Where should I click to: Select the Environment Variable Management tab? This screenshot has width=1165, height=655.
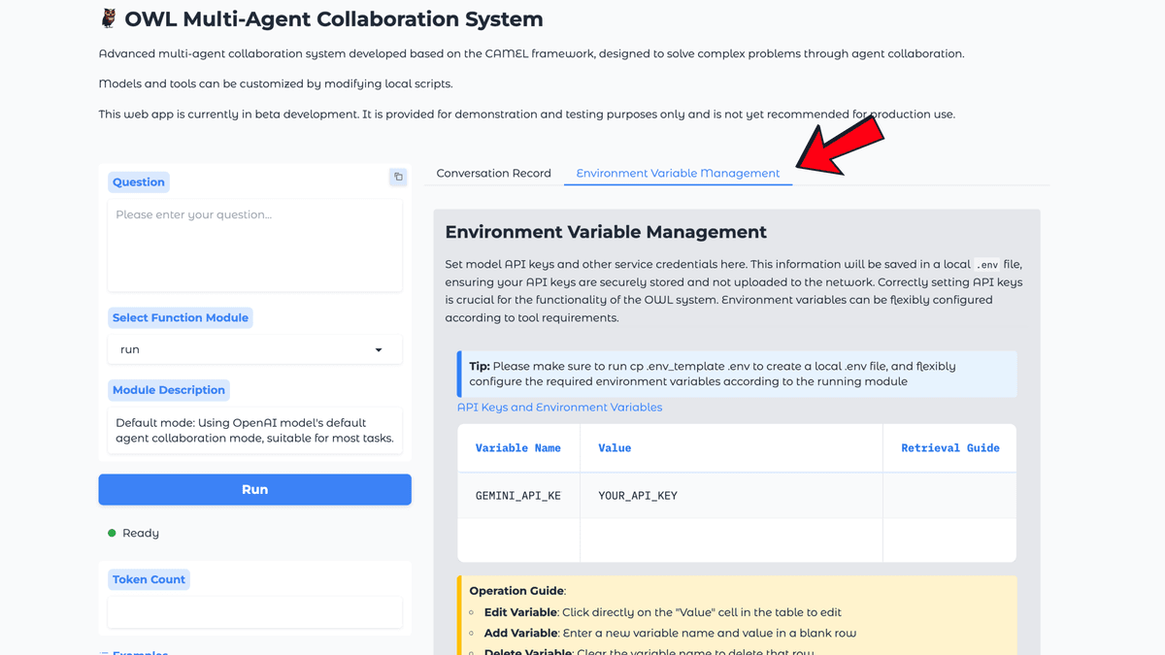(x=678, y=174)
